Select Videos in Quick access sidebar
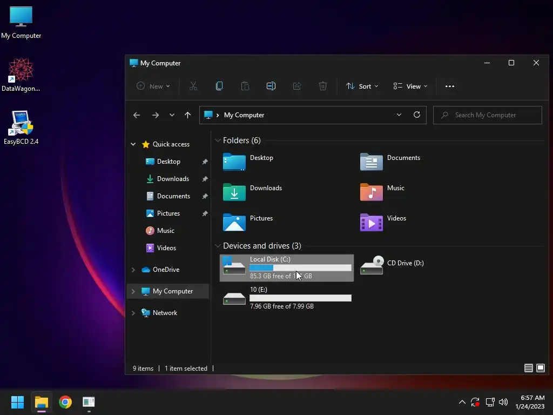The image size is (553, 415). click(x=166, y=248)
